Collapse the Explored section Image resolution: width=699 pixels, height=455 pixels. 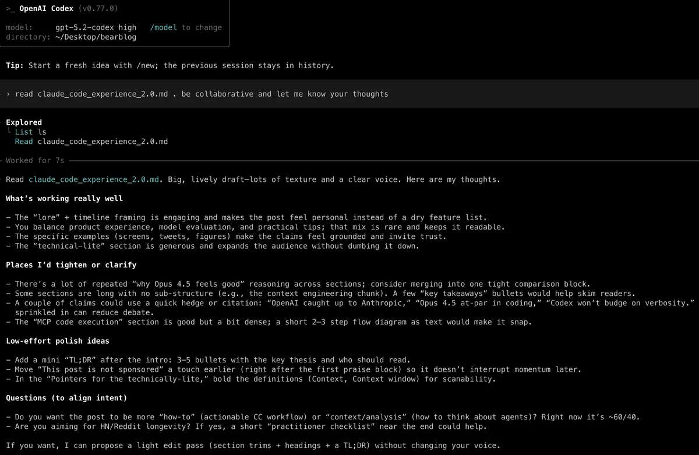[23, 122]
